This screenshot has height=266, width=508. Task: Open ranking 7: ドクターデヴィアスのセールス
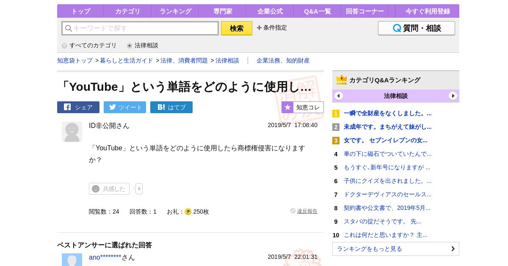(x=387, y=194)
